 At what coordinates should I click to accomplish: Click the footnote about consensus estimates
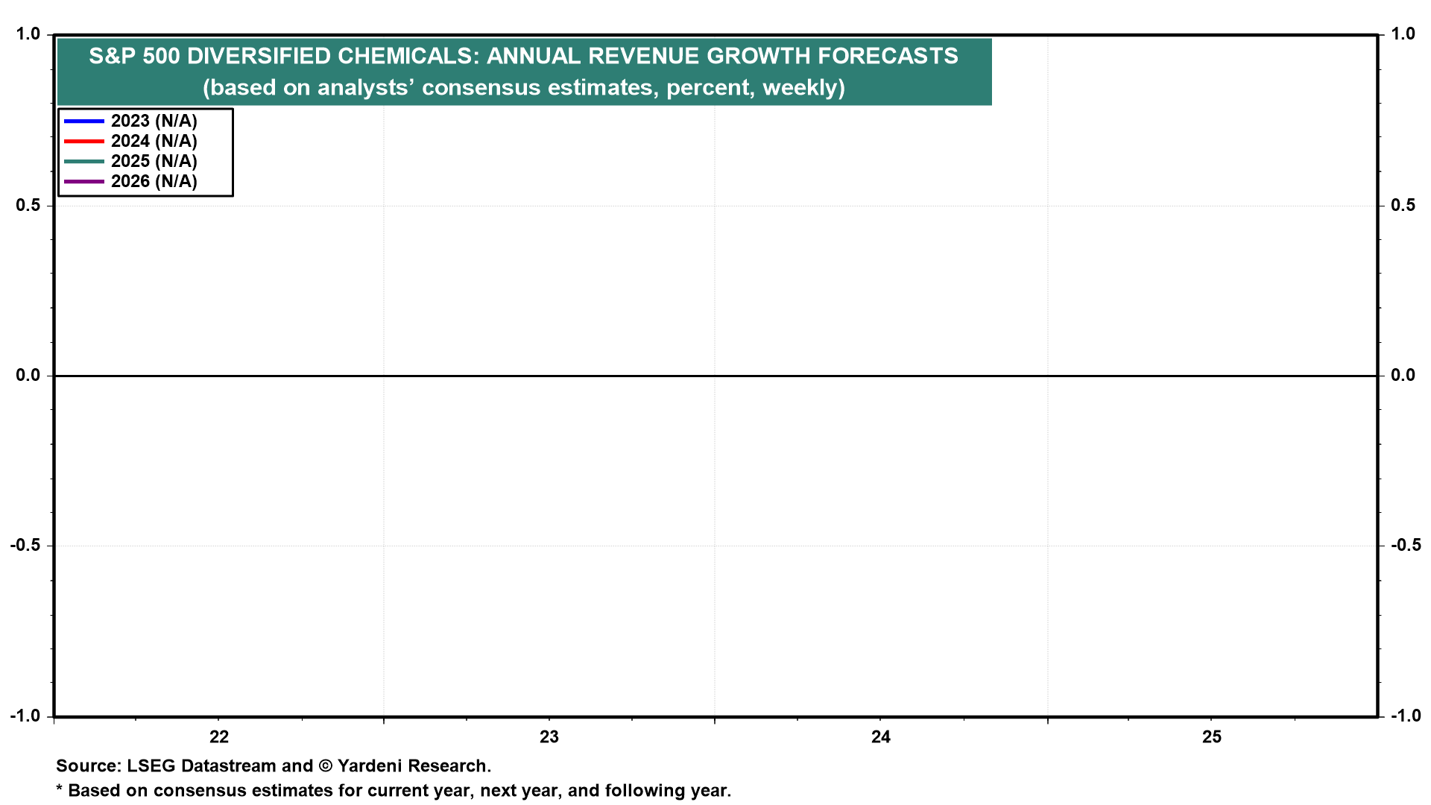[394, 791]
